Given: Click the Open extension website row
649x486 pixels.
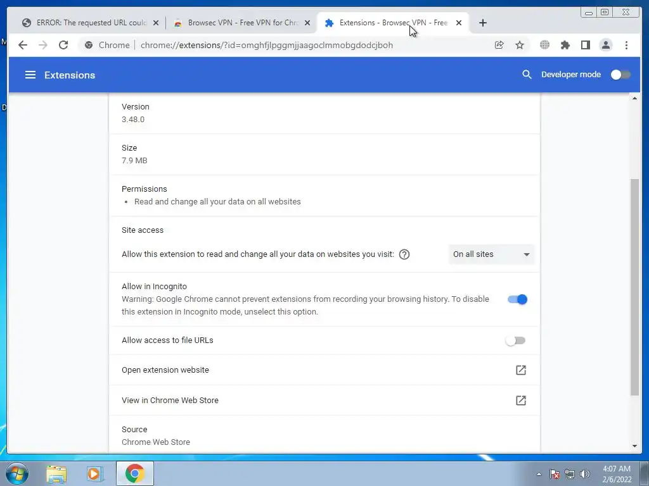Looking at the screenshot, I should 324,370.
